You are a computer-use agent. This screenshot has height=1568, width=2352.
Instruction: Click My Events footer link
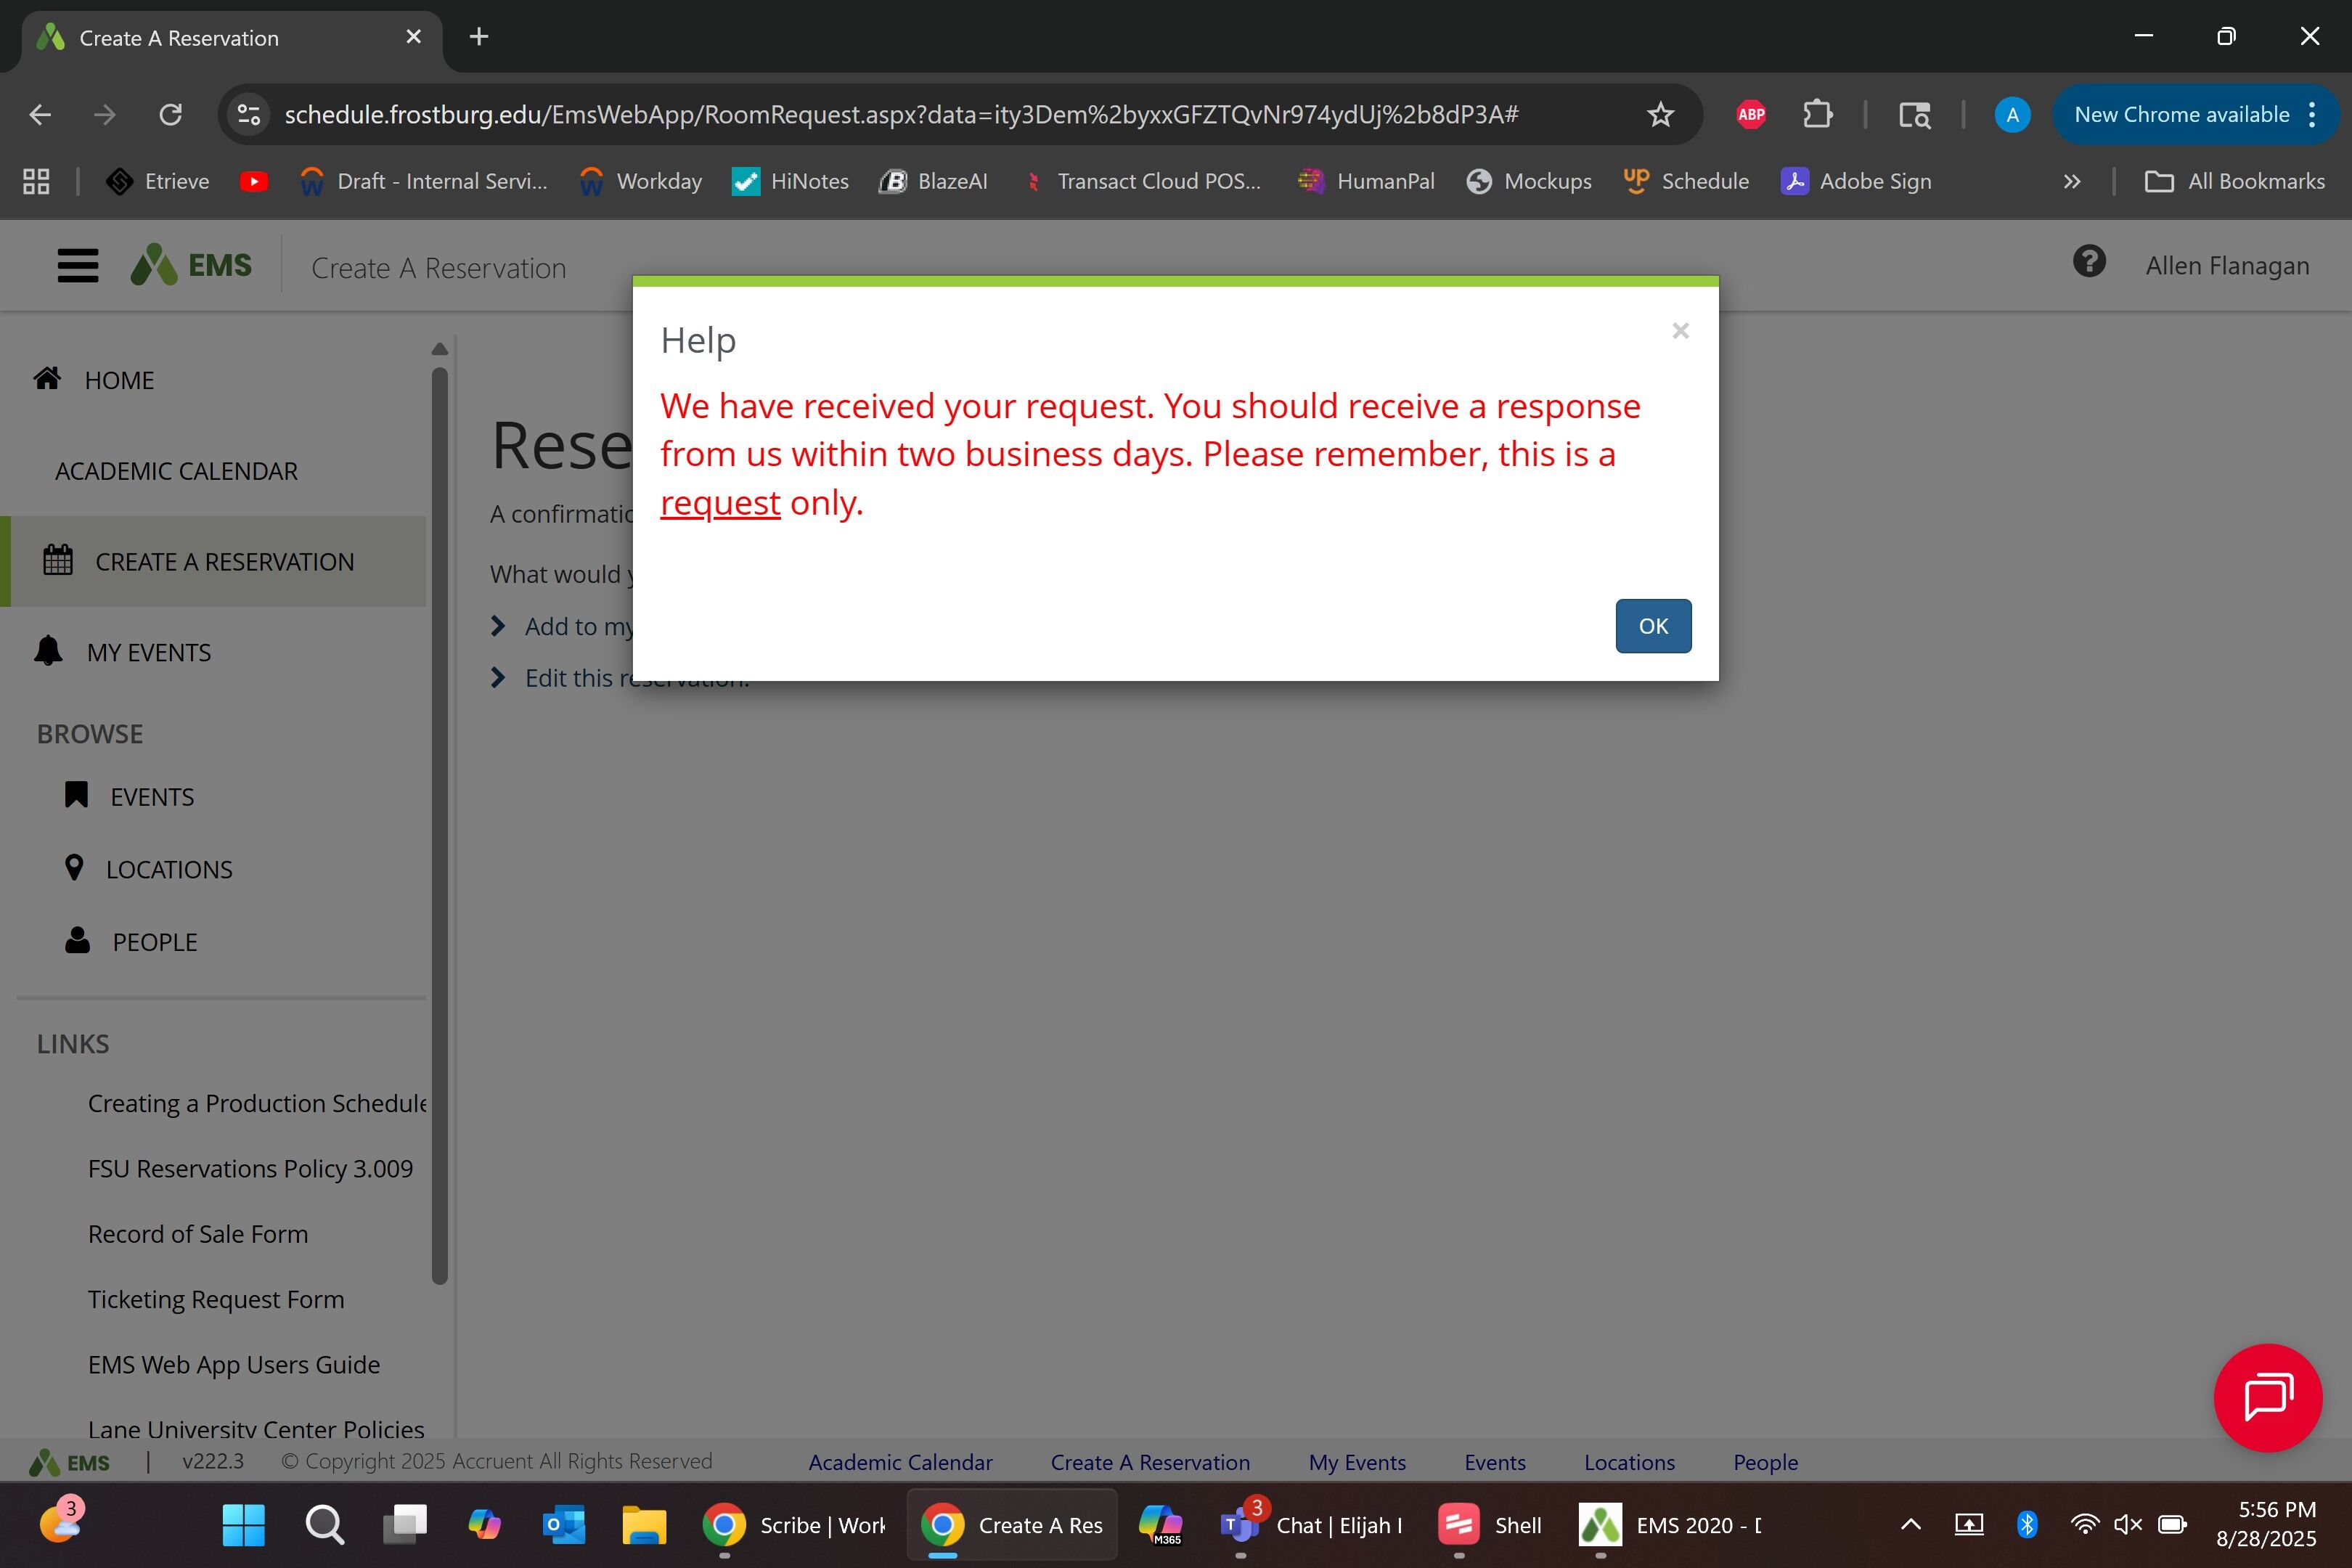coord(1356,1462)
